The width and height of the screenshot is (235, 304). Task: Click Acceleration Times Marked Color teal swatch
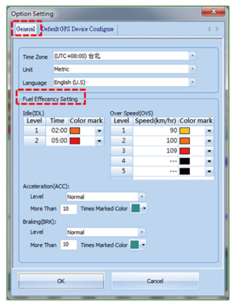point(136,208)
